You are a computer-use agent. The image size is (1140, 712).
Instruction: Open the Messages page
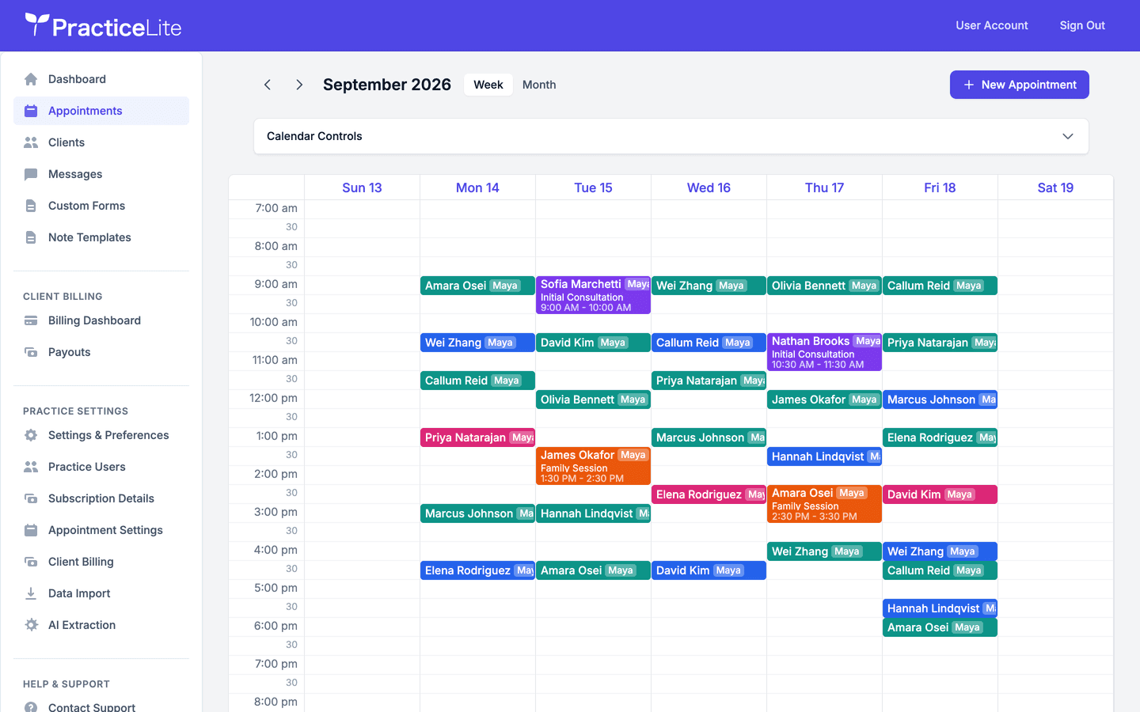[x=101, y=174]
